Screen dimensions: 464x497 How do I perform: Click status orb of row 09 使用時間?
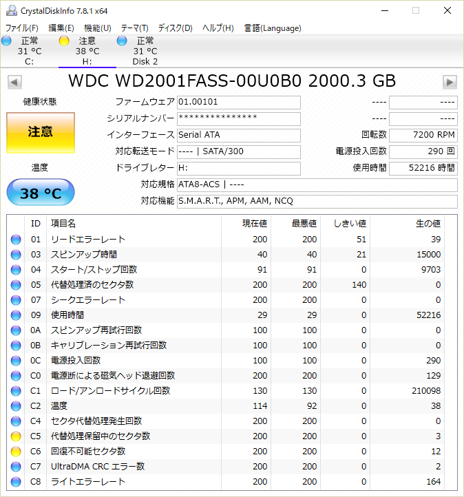(x=16, y=315)
